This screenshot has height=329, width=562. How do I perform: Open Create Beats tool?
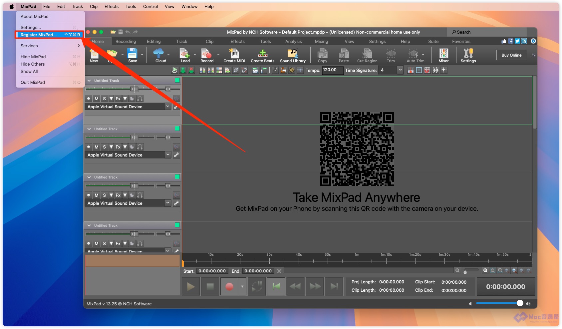click(262, 55)
